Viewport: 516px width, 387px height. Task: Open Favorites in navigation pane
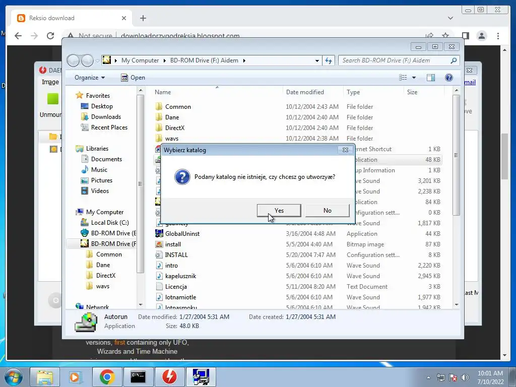pyautogui.click(x=98, y=95)
